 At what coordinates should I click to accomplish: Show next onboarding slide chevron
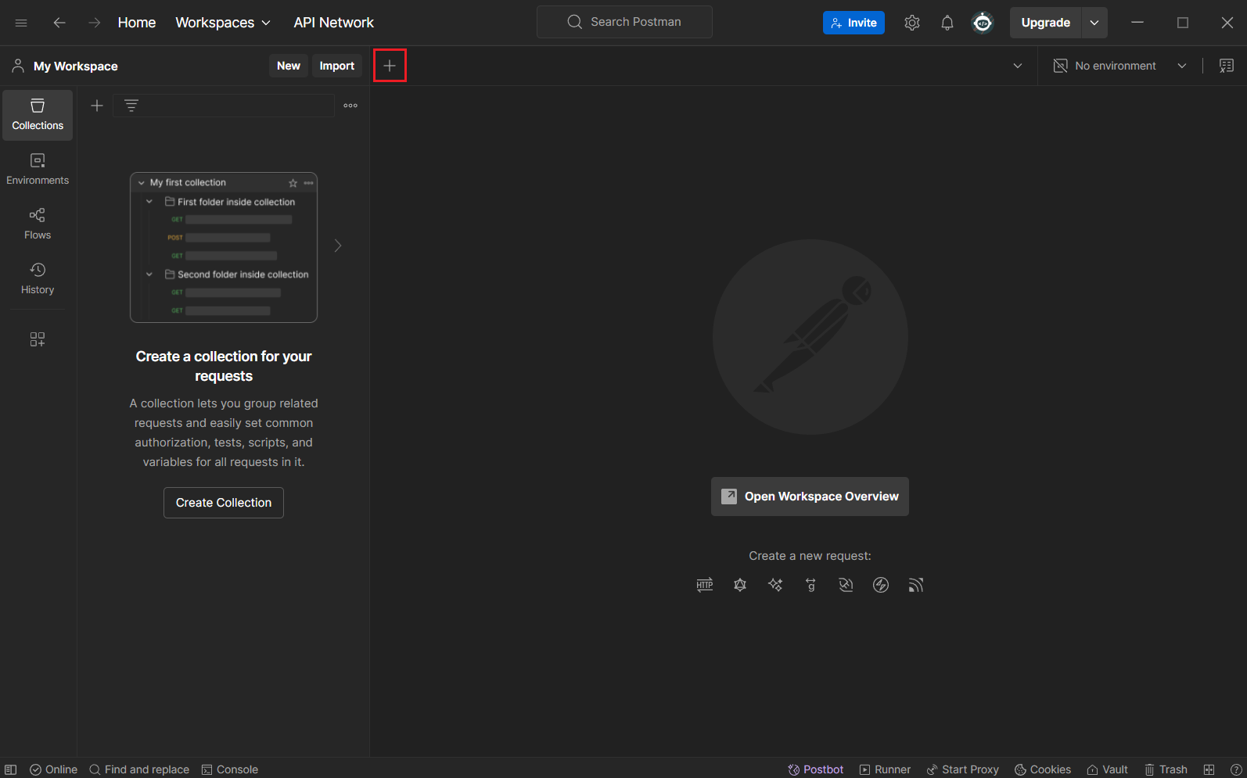[338, 246]
